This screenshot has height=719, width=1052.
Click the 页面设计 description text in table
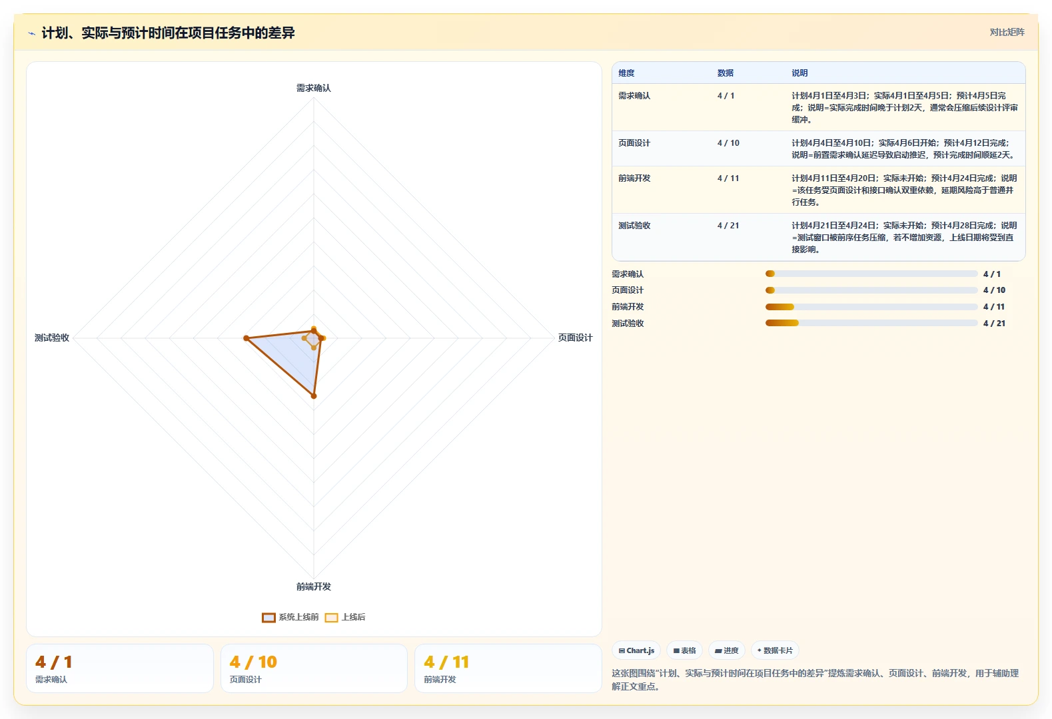tap(903, 149)
